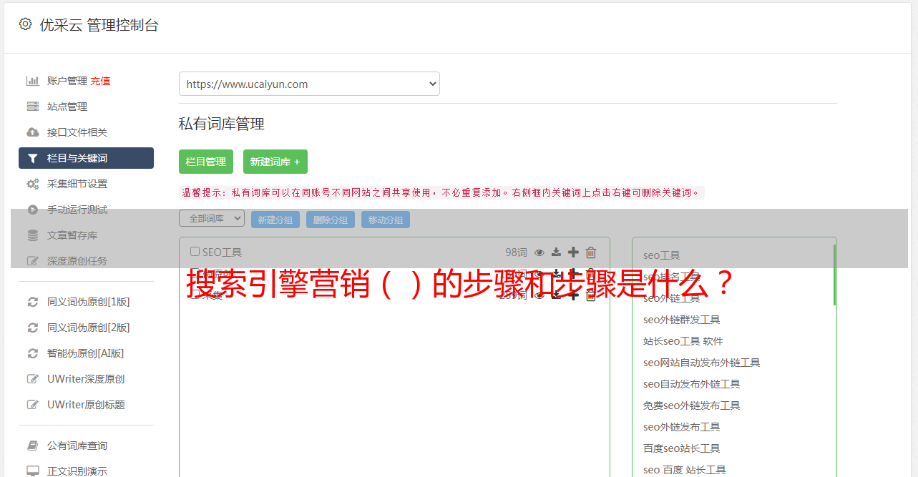Click the 新建分组 button

coord(275,220)
